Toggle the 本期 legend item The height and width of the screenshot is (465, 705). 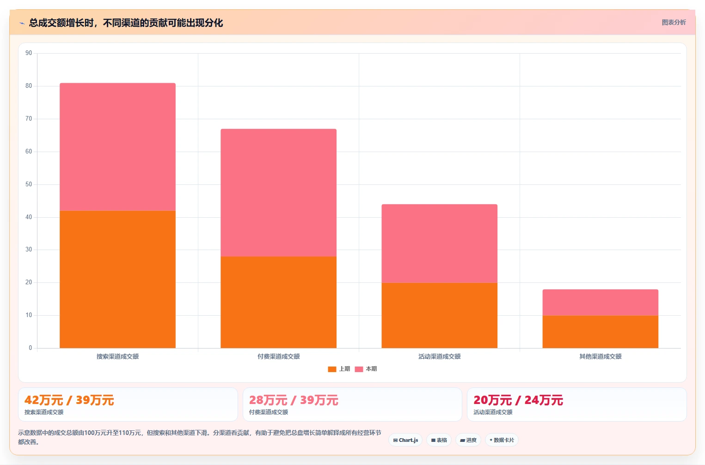366,369
